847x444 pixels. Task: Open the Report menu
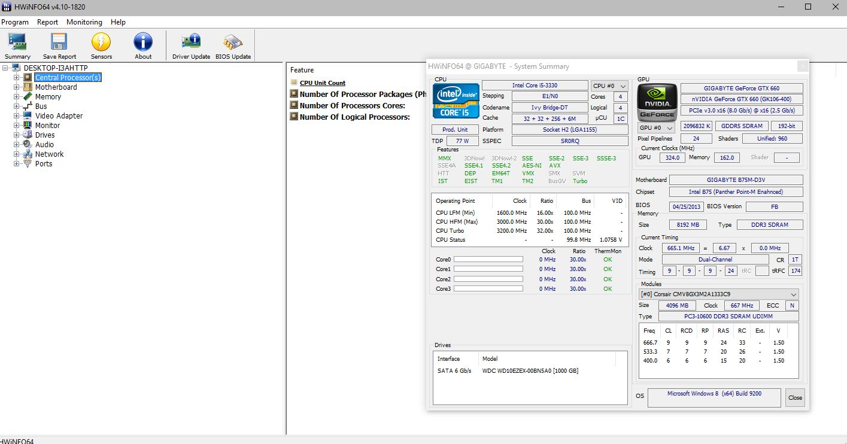[x=47, y=22]
